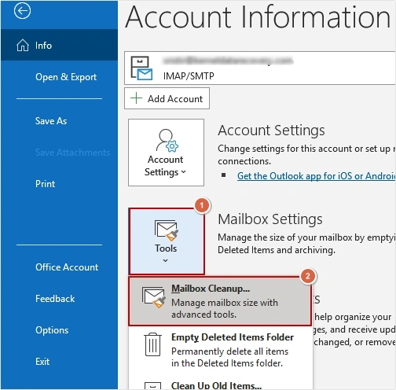Click the trash can icon
The height and width of the screenshot is (390, 396).
(x=152, y=344)
